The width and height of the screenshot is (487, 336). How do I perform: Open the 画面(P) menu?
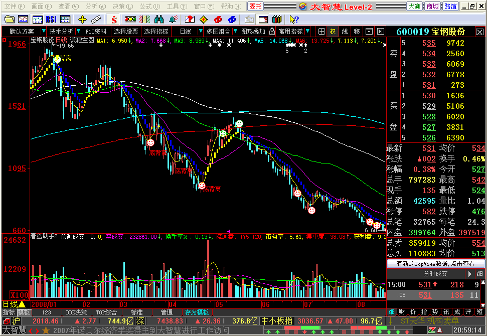(x=41, y=6)
